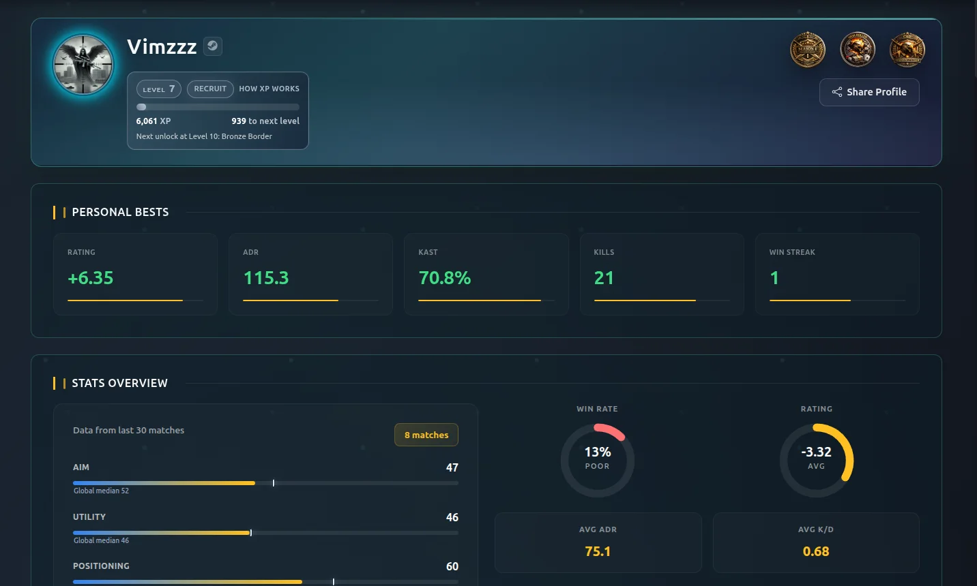Open the Steam profile icon beside Vimzzz
The height and width of the screenshot is (586, 977).
[213, 46]
